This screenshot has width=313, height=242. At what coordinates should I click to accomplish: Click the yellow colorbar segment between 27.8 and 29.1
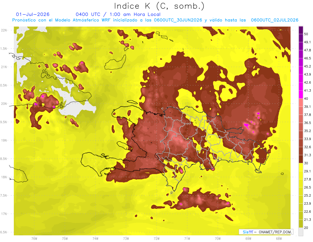[x=301, y=175]
